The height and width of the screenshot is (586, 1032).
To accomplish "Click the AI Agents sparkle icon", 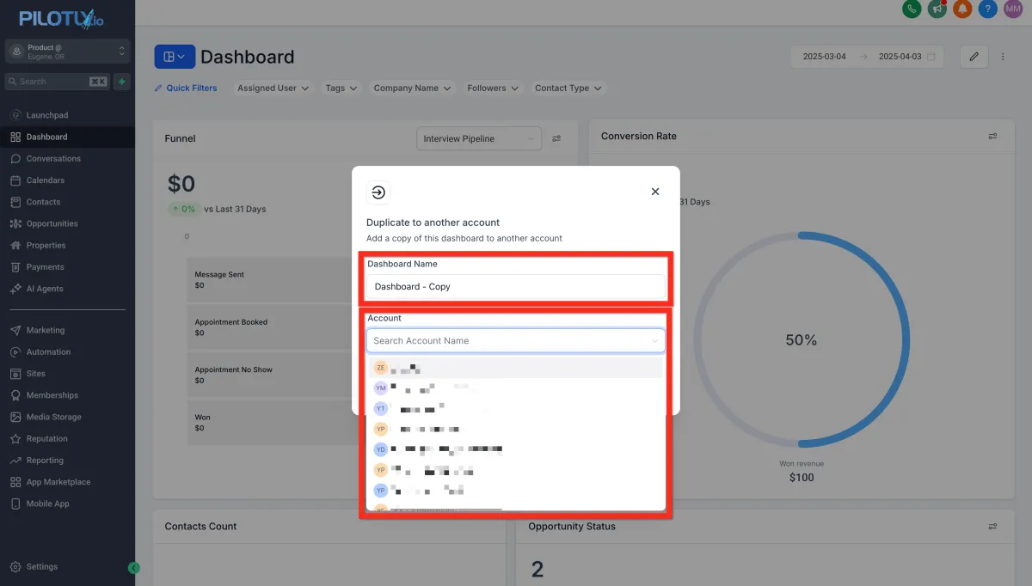I will [16, 289].
